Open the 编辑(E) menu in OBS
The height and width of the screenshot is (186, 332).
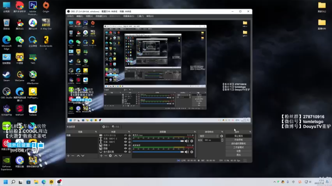click(80, 16)
